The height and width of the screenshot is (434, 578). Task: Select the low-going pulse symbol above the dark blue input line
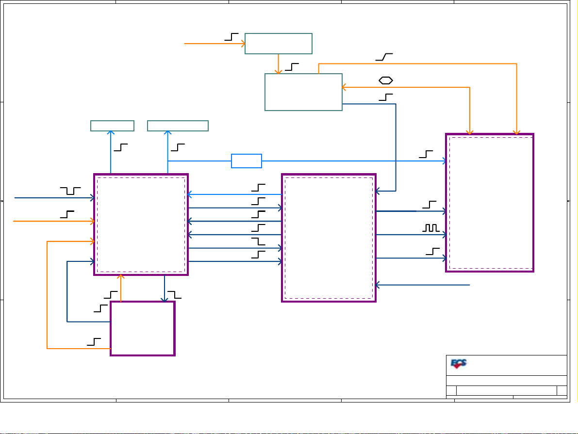(x=70, y=191)
